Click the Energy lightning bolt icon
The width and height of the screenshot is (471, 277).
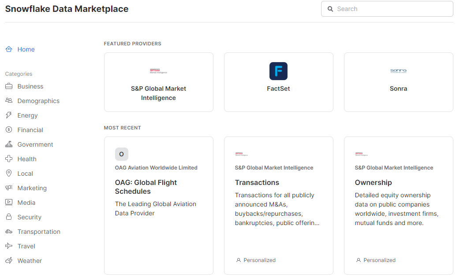click(9, 115)
